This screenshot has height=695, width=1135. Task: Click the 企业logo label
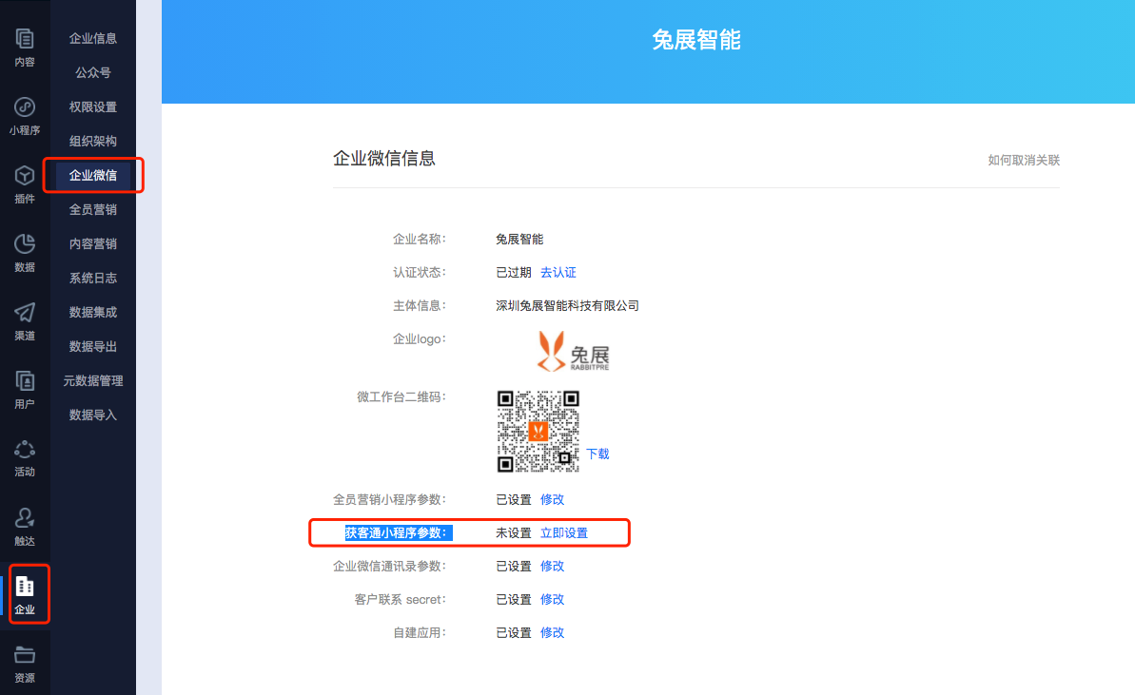point(420,339)
